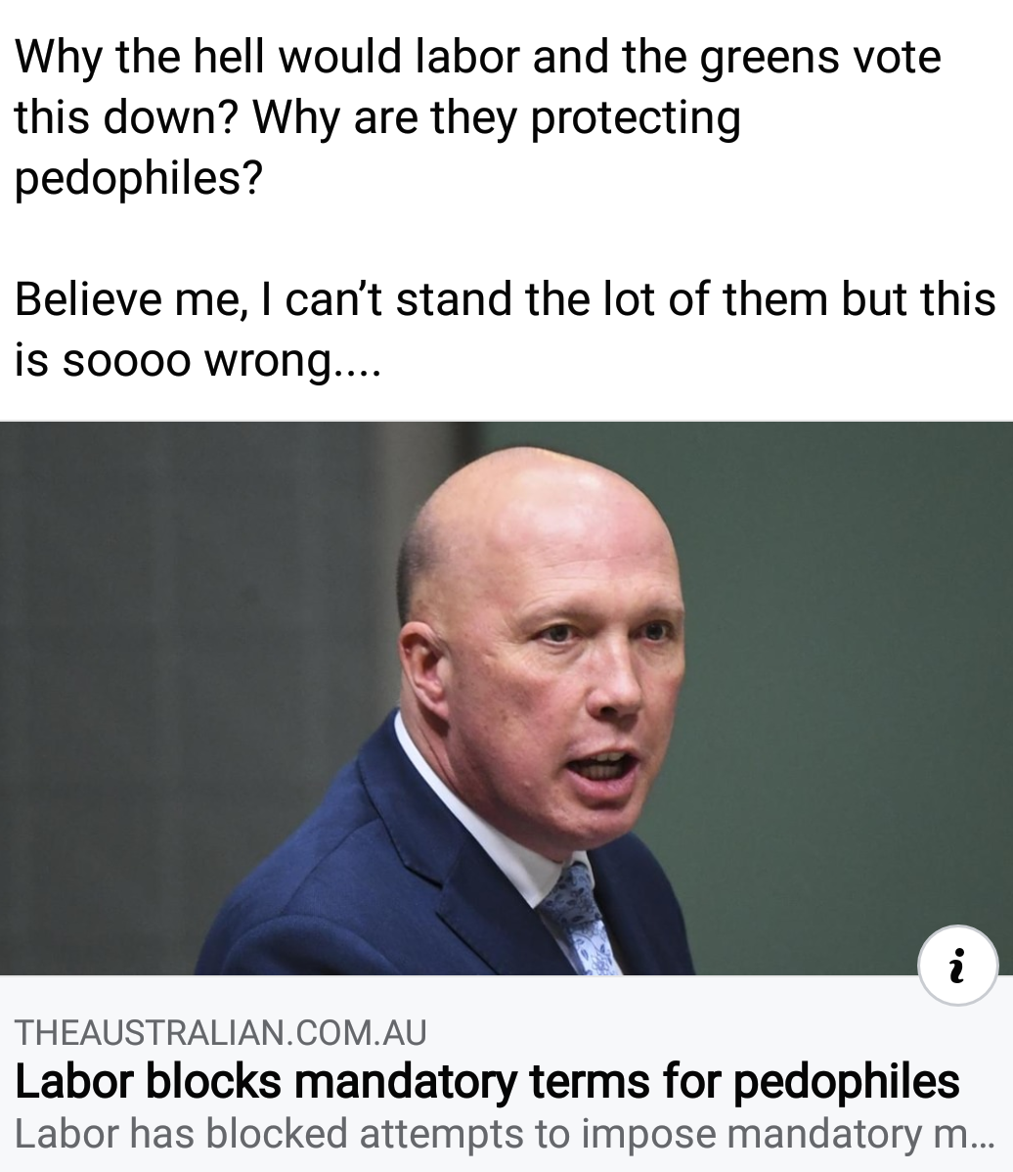Click the blue patterned tie in photo
The image size is (1013, 1172).
point(581,921)
